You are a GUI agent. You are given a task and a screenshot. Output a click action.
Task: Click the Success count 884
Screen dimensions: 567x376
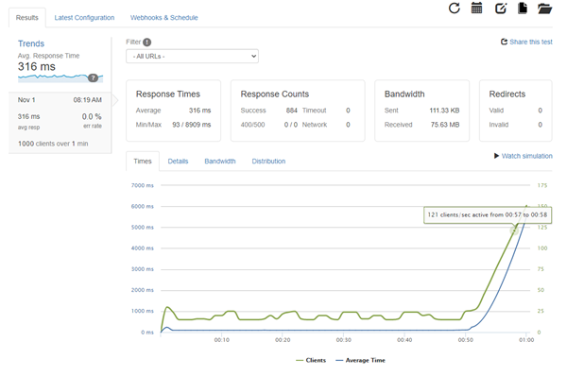[x=291, y=111]
